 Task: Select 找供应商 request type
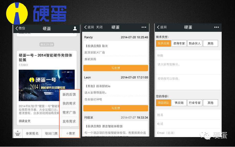coord(163,43)
